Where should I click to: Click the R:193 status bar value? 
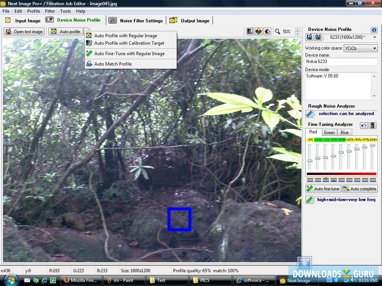click(54, 271)
